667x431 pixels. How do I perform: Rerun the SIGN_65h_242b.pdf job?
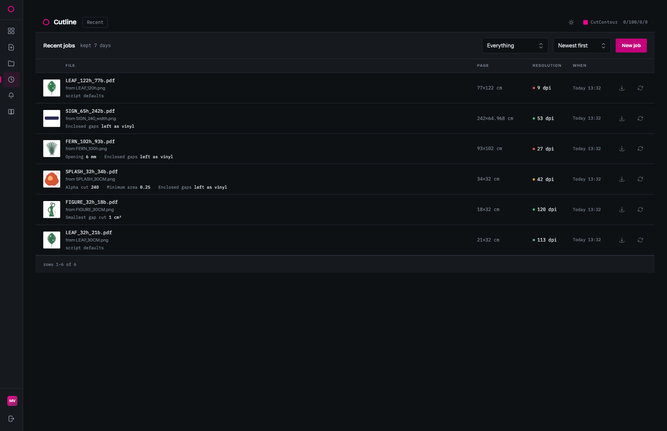point(640,118)
